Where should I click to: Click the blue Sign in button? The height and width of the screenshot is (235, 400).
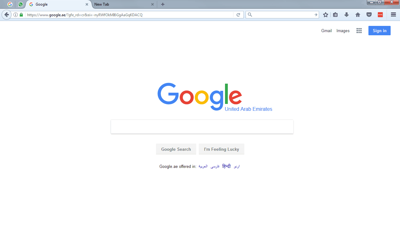point(379,31)
